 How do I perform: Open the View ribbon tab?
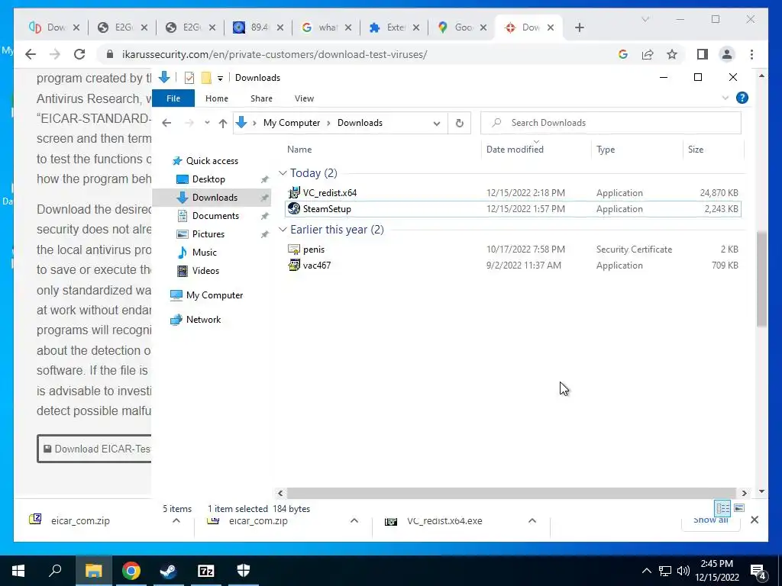point(304,98)
